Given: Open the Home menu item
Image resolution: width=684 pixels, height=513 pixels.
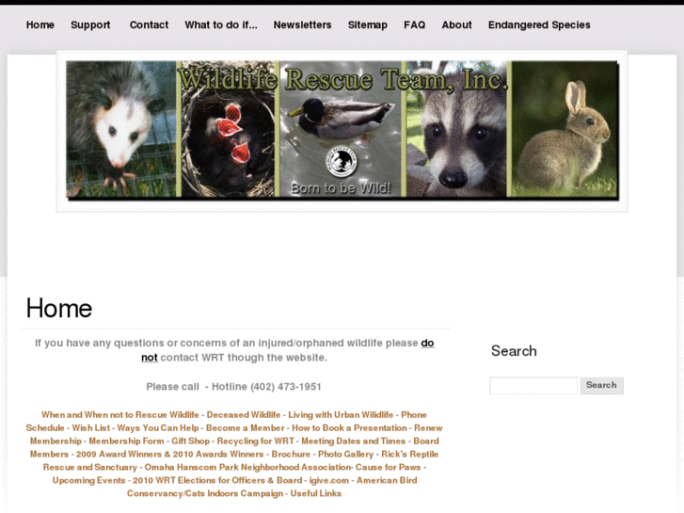Looking at the screenshot, I should [x=40, y=24].
